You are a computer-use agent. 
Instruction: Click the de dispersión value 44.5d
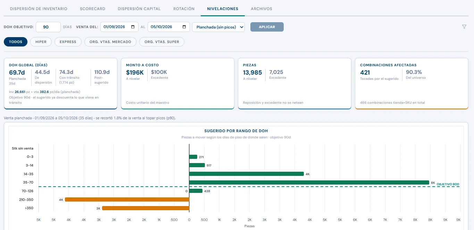click(42, 72)
